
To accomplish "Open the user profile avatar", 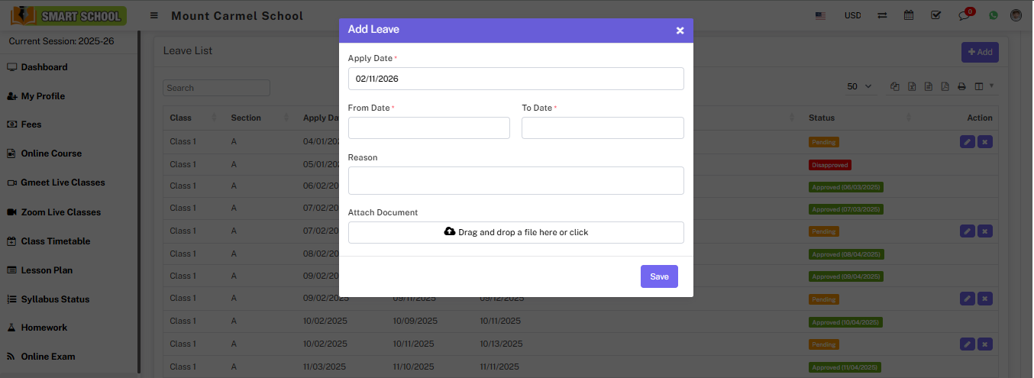I will 1016,15.
